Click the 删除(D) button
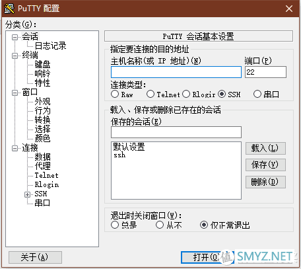The width and height of the screenshot is (301, 269). coord(265,182)
